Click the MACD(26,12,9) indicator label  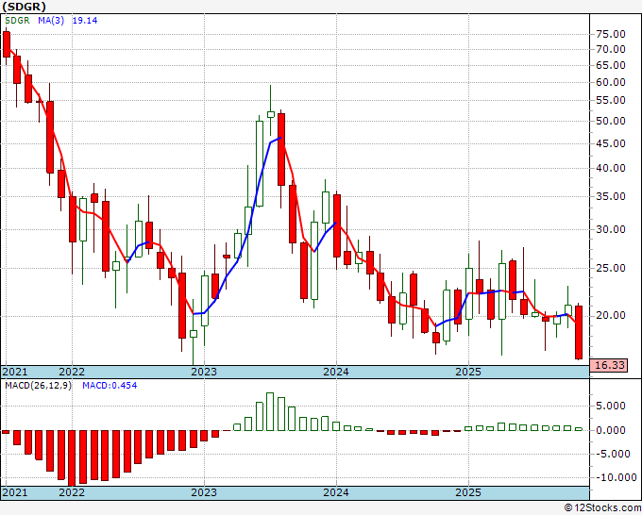(38, 386)
